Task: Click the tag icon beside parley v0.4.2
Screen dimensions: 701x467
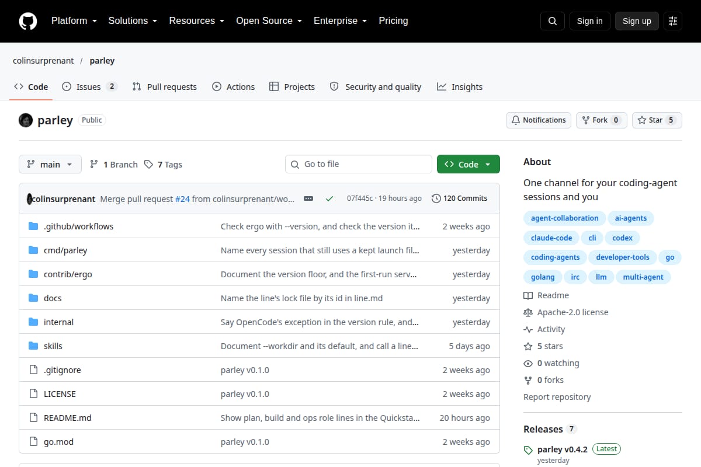Action: point(528,450)
